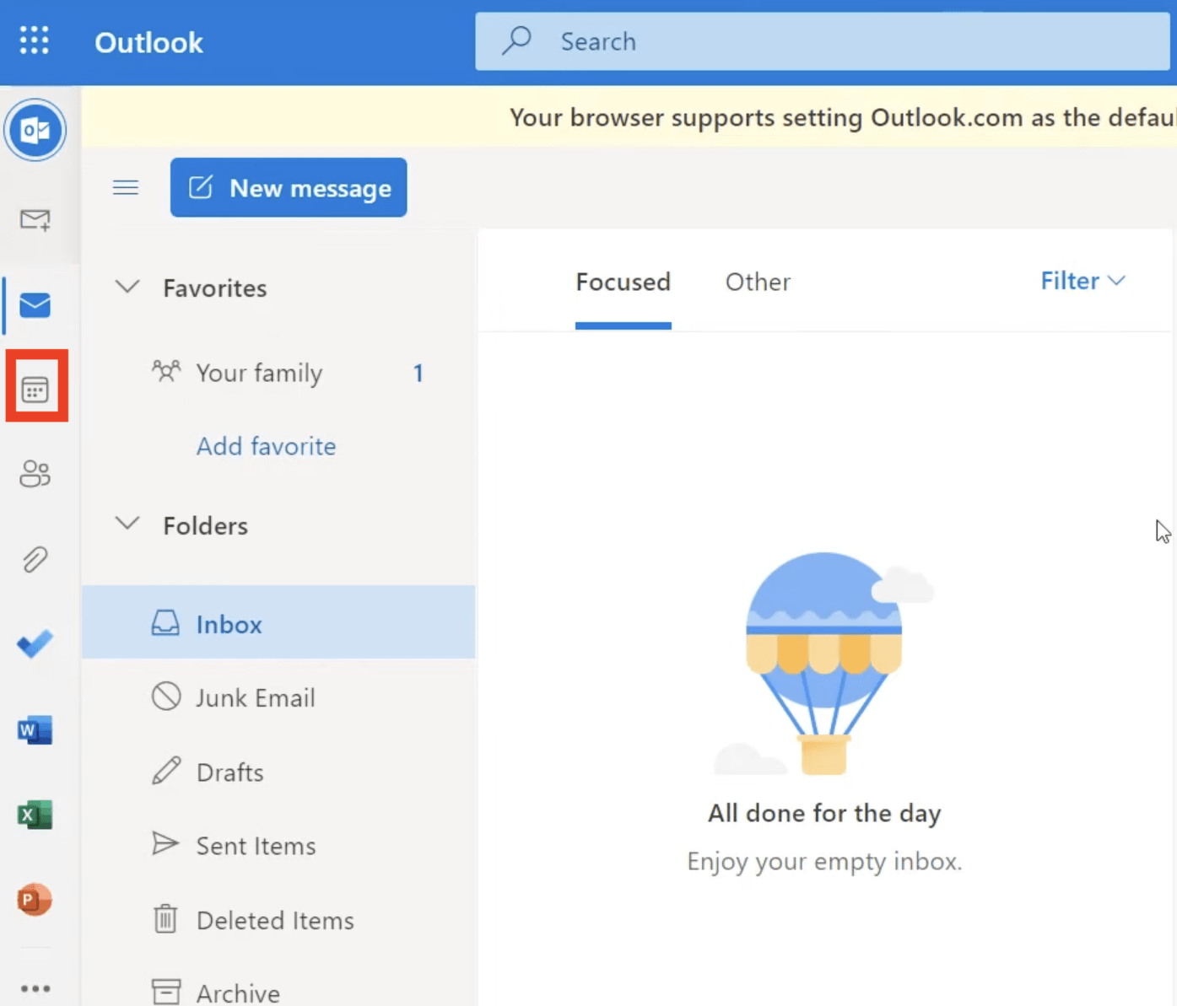Open the To Do checkmark app
The width and height of the screenshot is (1177, 1006).
[35, 643]
